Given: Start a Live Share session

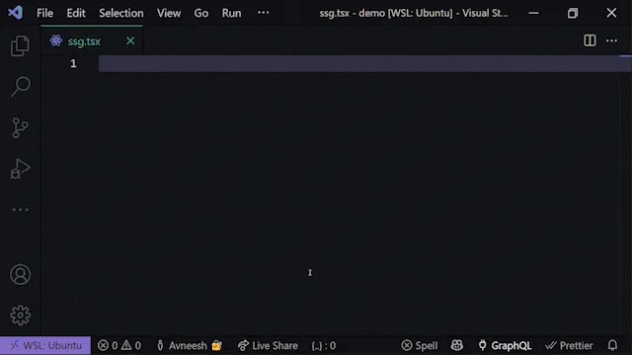Looking at the screenshot, I should pos(268,345).
